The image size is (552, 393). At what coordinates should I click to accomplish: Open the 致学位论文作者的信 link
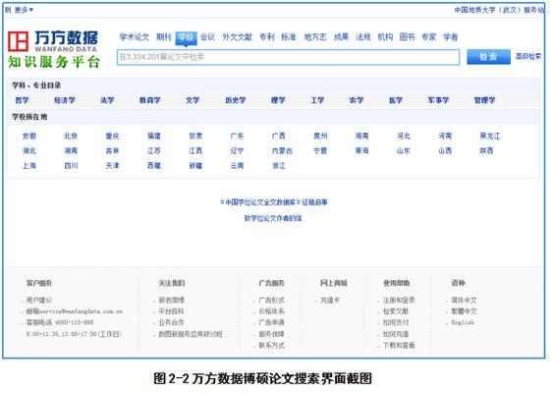pyautogui.click(x=273, y=218)
